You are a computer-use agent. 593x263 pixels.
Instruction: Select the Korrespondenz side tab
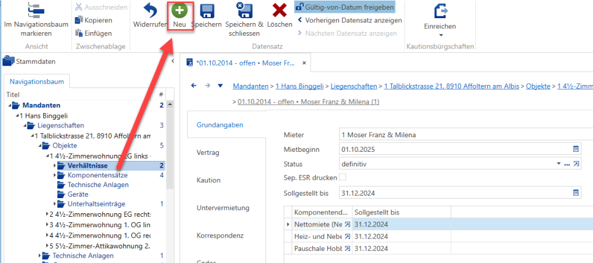[x=220, y=236]
